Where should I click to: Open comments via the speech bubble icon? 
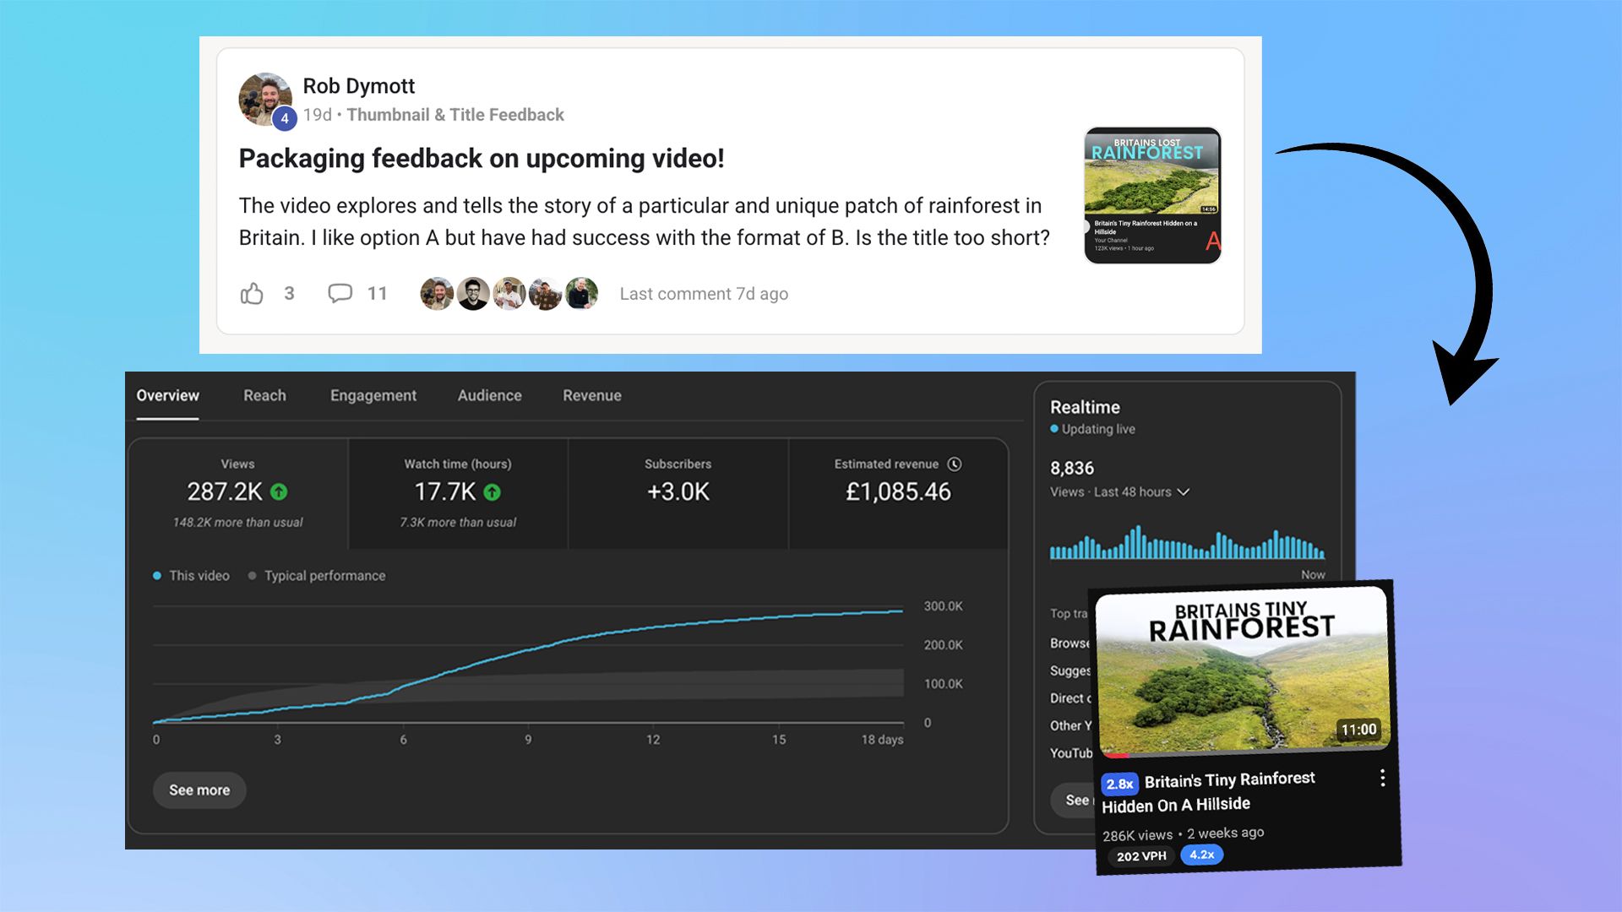[340, 293]
